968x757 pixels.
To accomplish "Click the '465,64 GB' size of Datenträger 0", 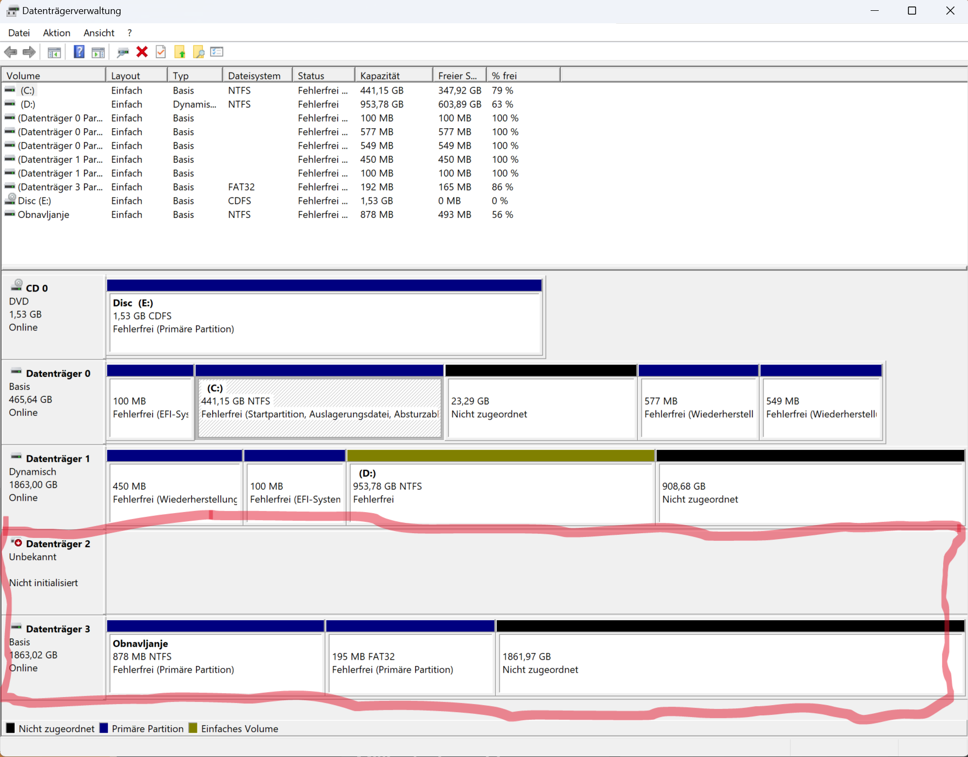I will (30, 400).
